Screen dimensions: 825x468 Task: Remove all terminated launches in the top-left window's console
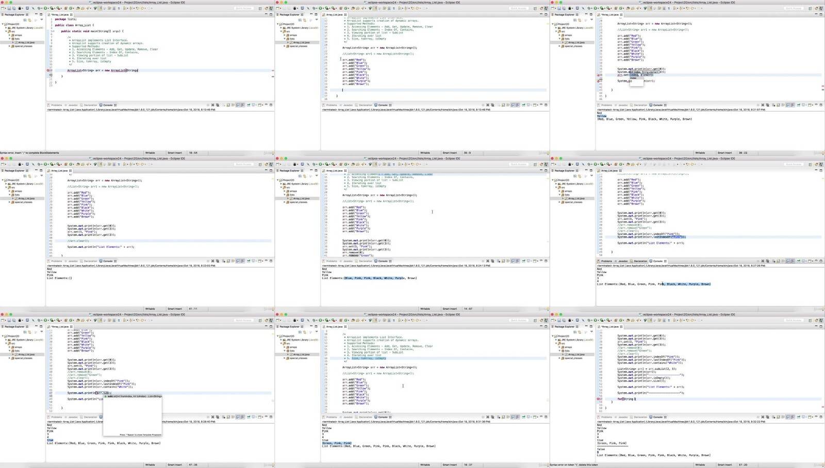tap(217, 105)
